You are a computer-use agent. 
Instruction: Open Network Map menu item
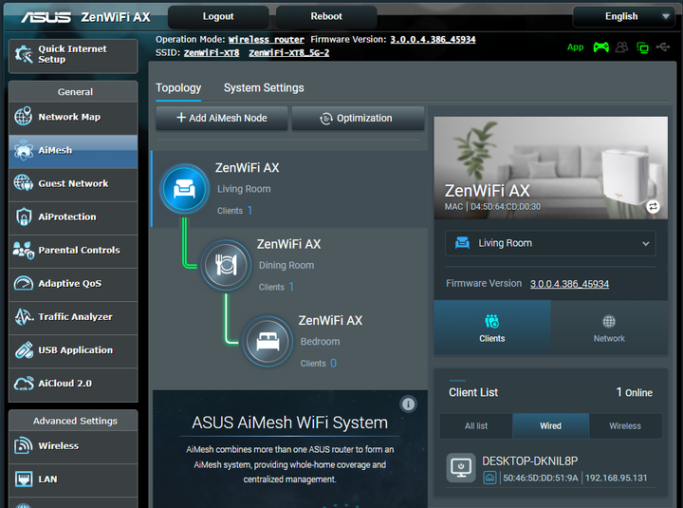coord(73,117)
